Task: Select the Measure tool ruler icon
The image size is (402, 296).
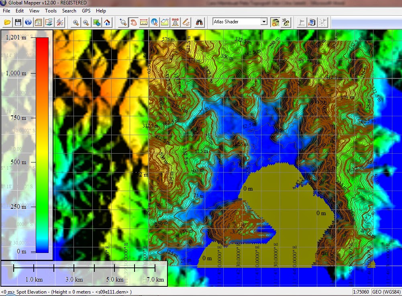Action: [144, 22]
